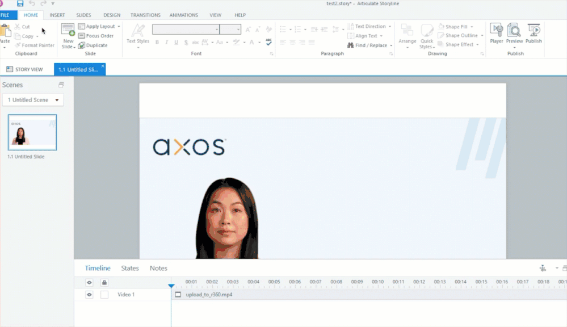Click the Duplicate slide button
567x327 pixels.
[x=93, y=45]
